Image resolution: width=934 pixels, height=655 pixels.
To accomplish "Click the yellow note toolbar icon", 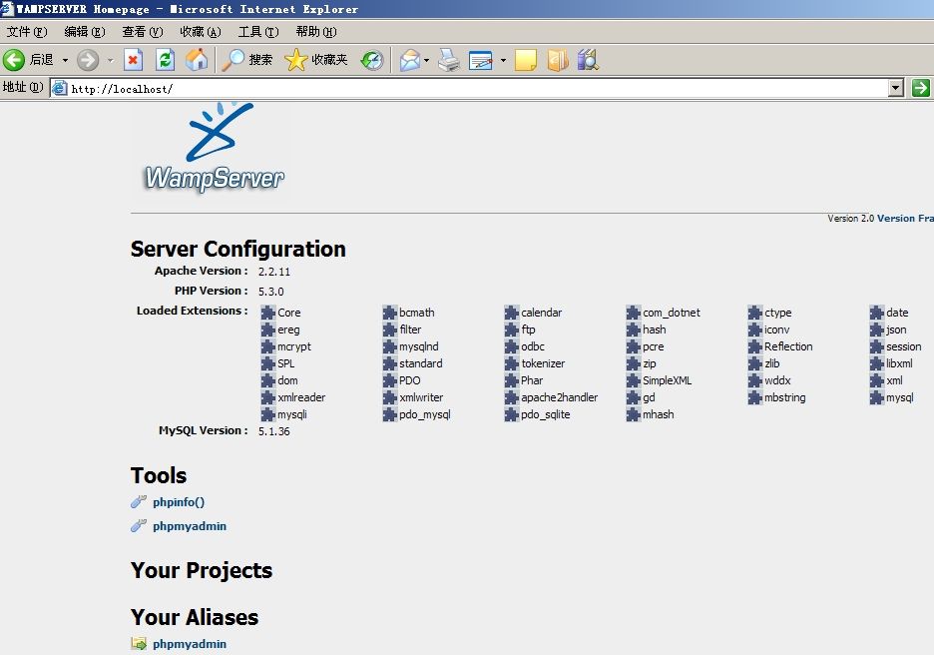I will 525,60.
